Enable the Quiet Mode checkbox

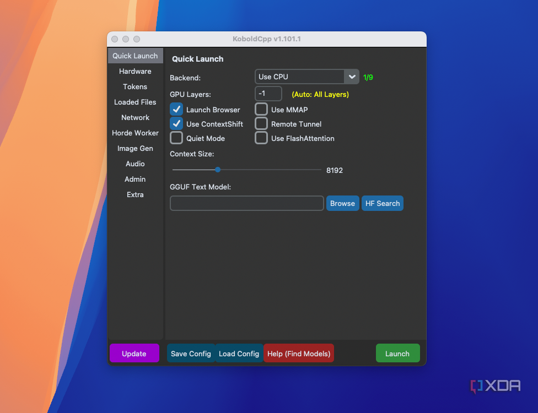tap(176, 138)
